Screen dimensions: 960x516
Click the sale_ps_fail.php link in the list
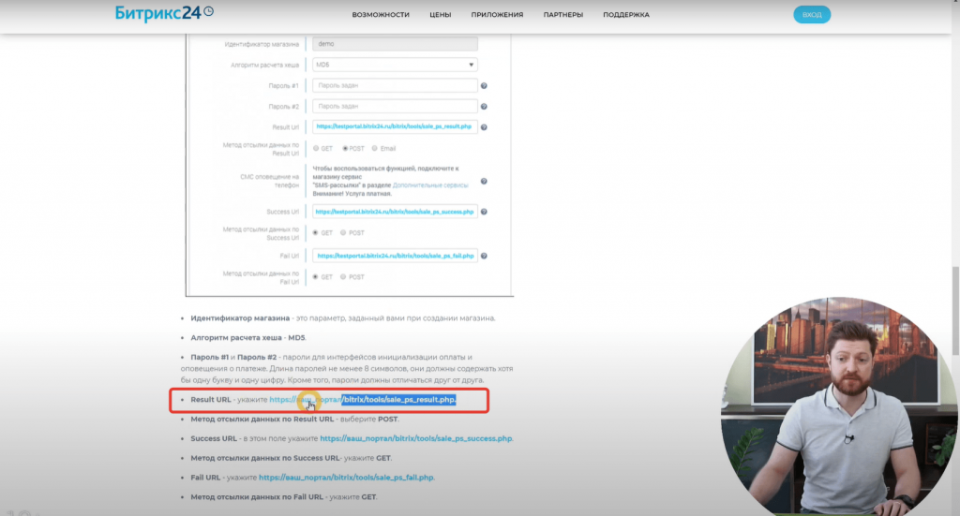[x=347, y=478]
